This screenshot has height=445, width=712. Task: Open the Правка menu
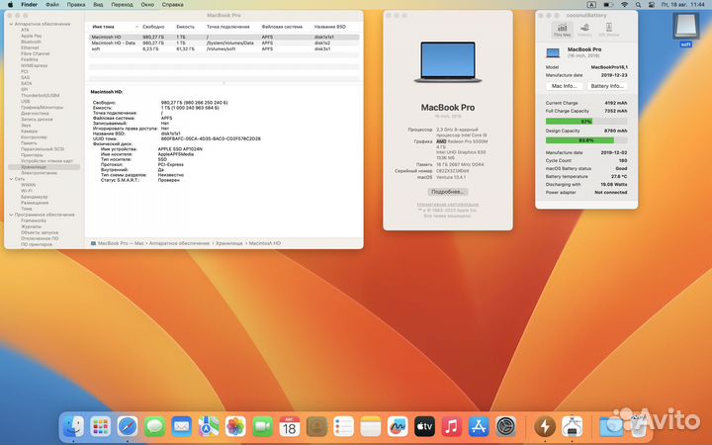tap(76, 5)
